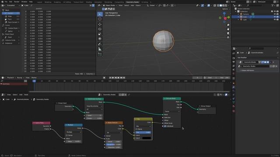
Task: Click the Color2 black swatch in the Mix node
Action: [147, 138]
